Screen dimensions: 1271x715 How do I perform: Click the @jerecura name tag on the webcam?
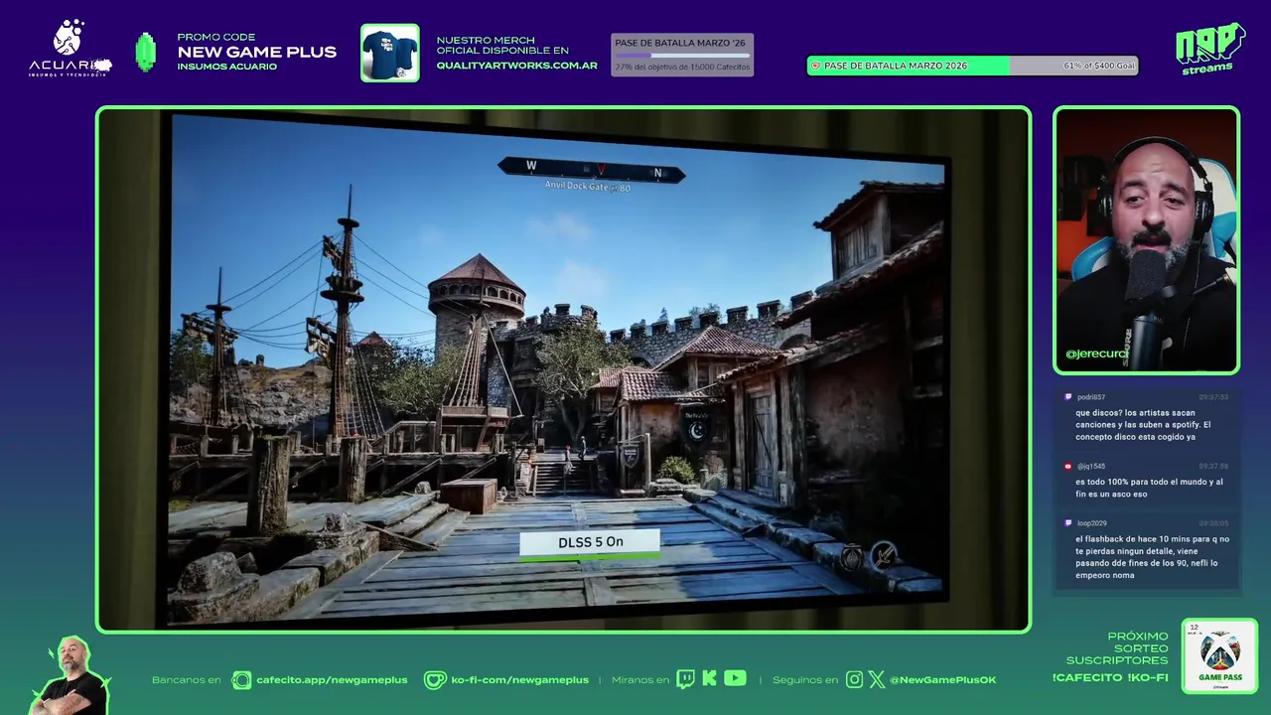point(1096,354)
